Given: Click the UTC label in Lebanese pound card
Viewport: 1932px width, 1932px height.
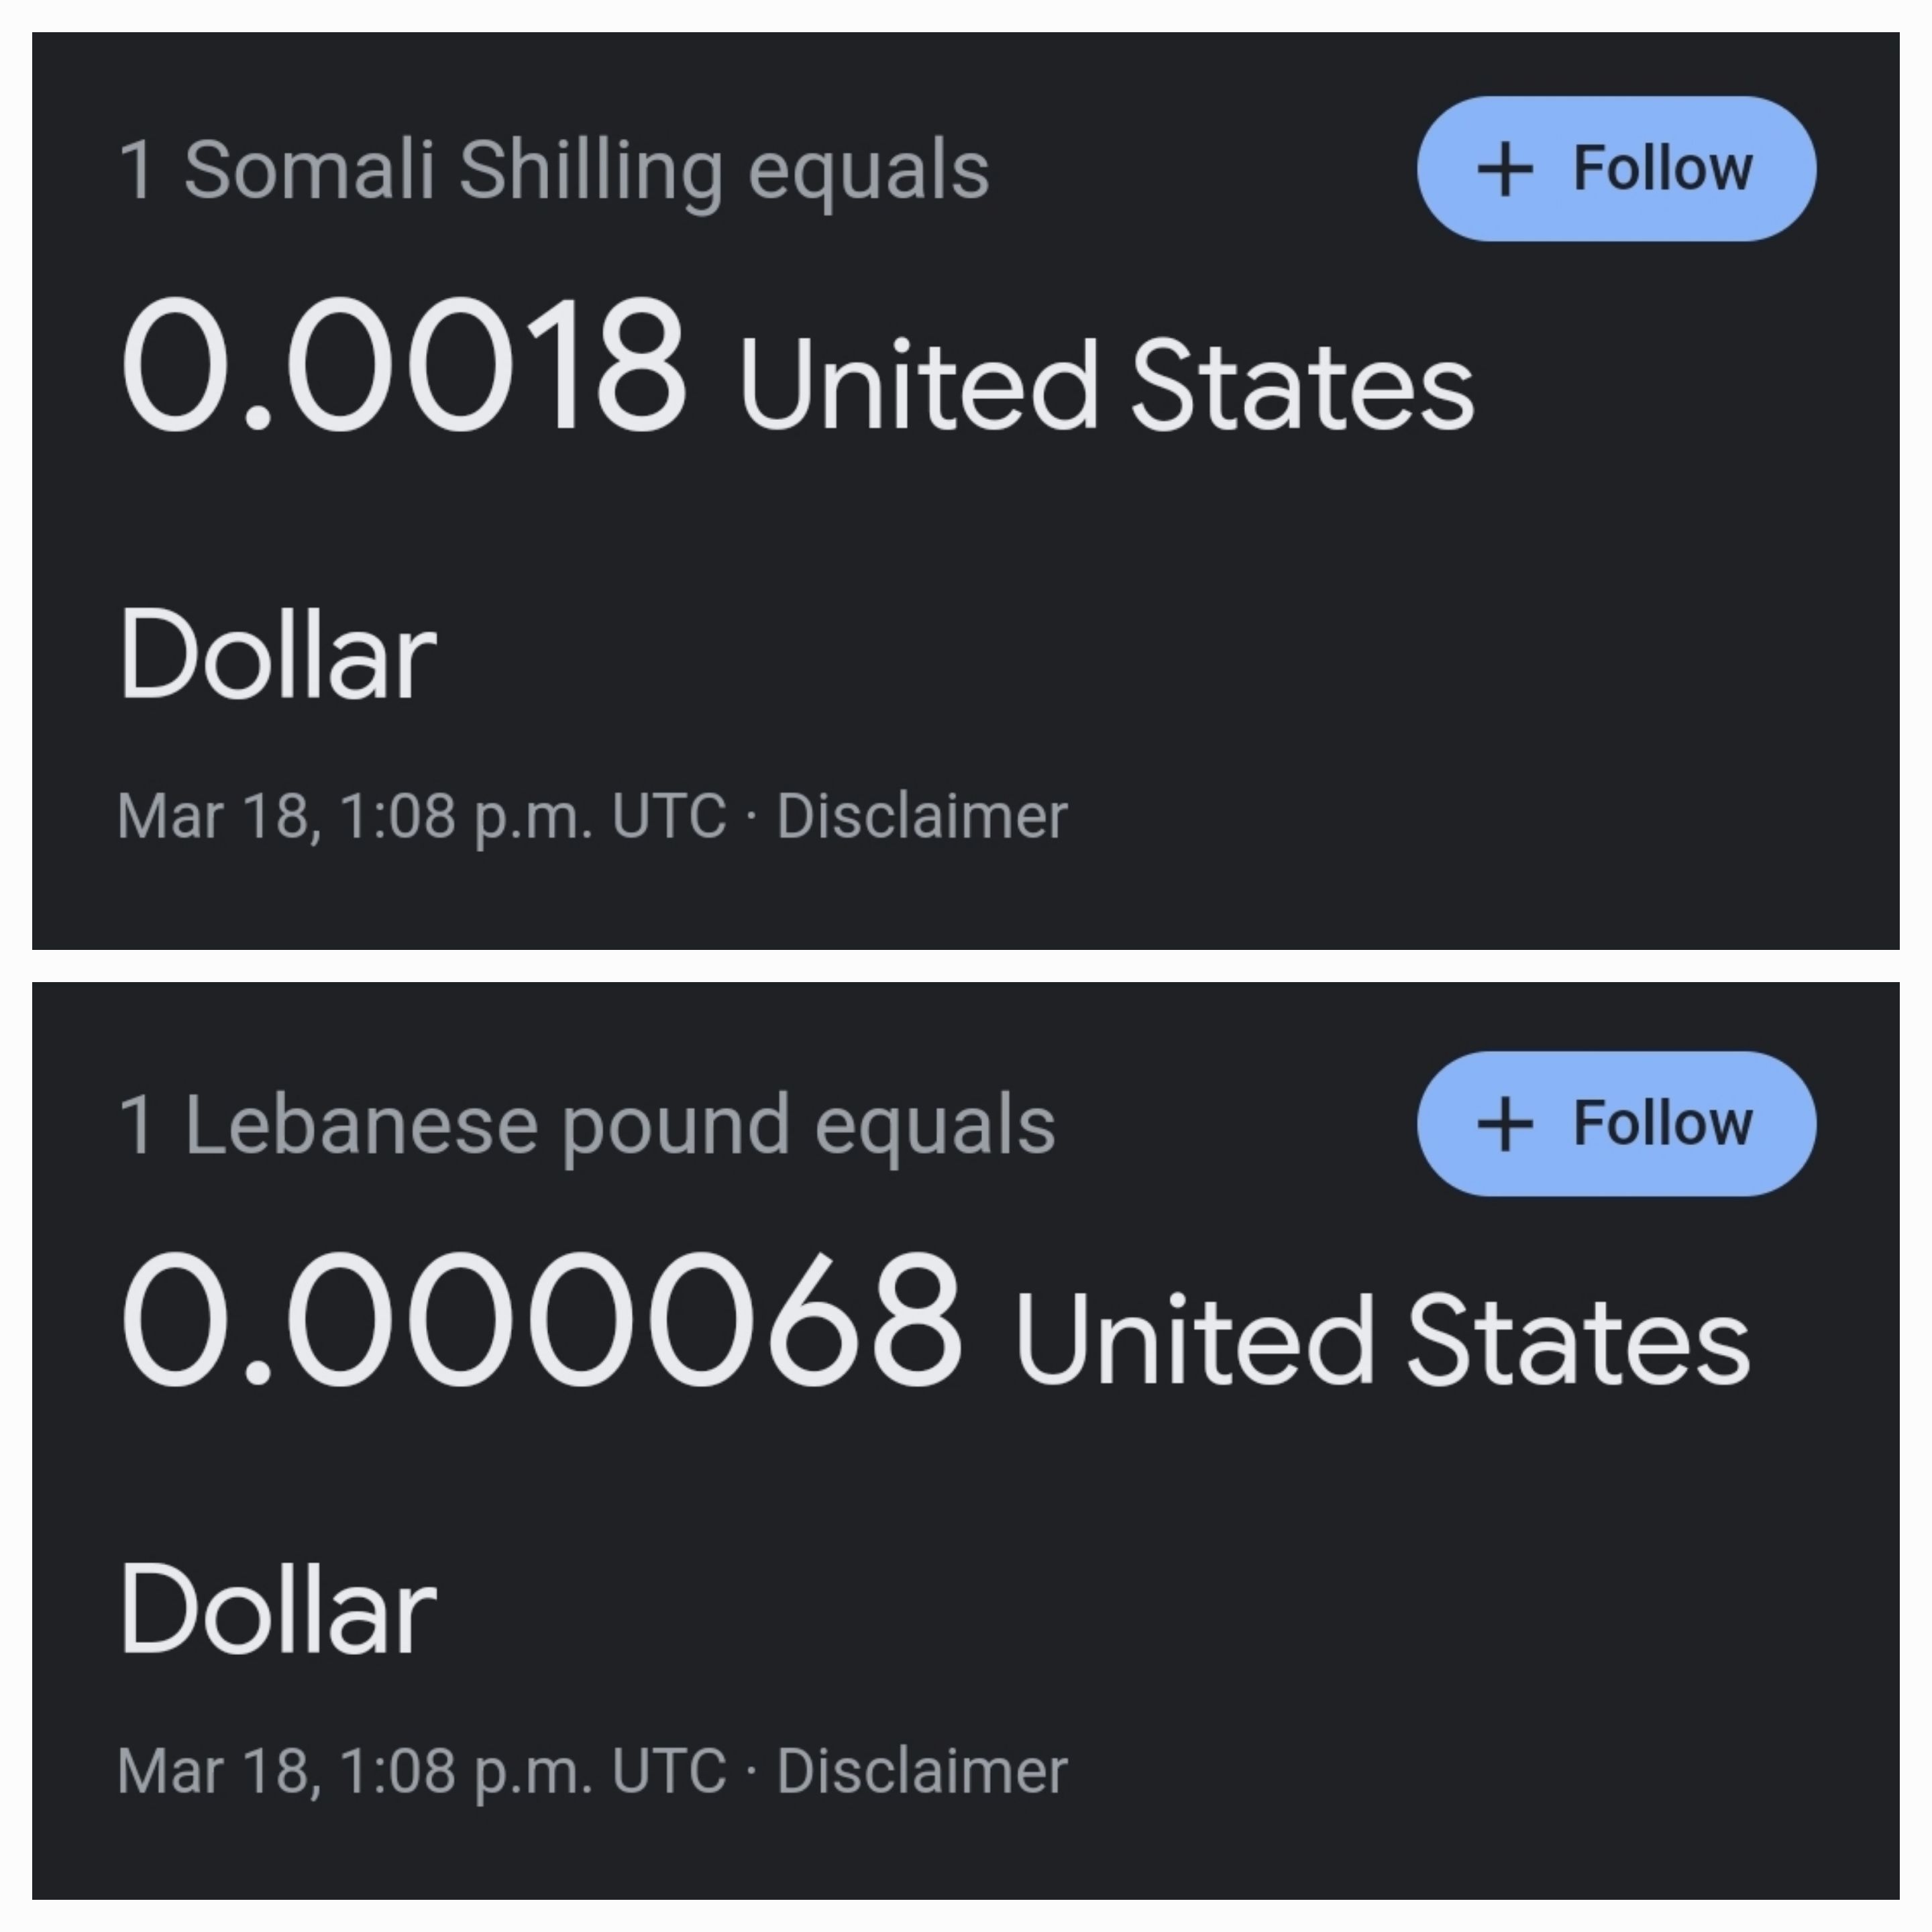Looking at the screenshot, I should (x=668, y=1771).
